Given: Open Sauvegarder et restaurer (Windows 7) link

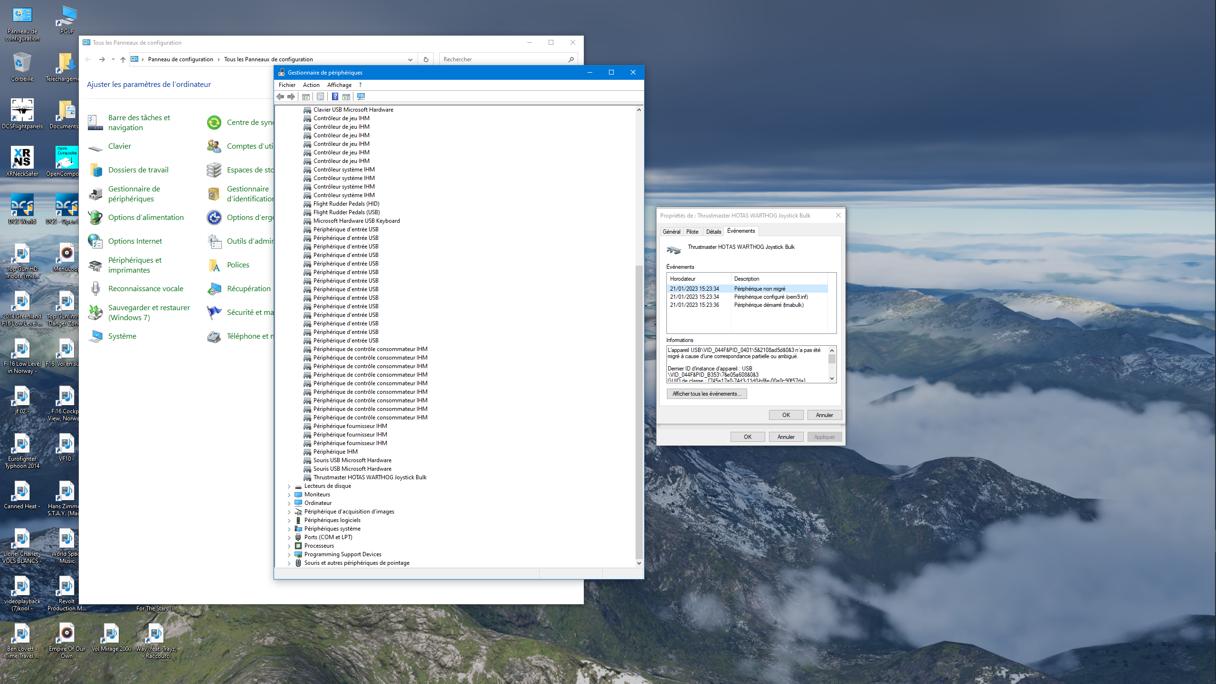Looking at the screenshot, I should coord(149,313).
